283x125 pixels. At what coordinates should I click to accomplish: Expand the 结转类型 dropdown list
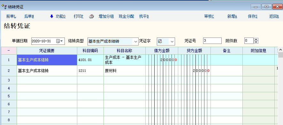click(x=135, y=41)
